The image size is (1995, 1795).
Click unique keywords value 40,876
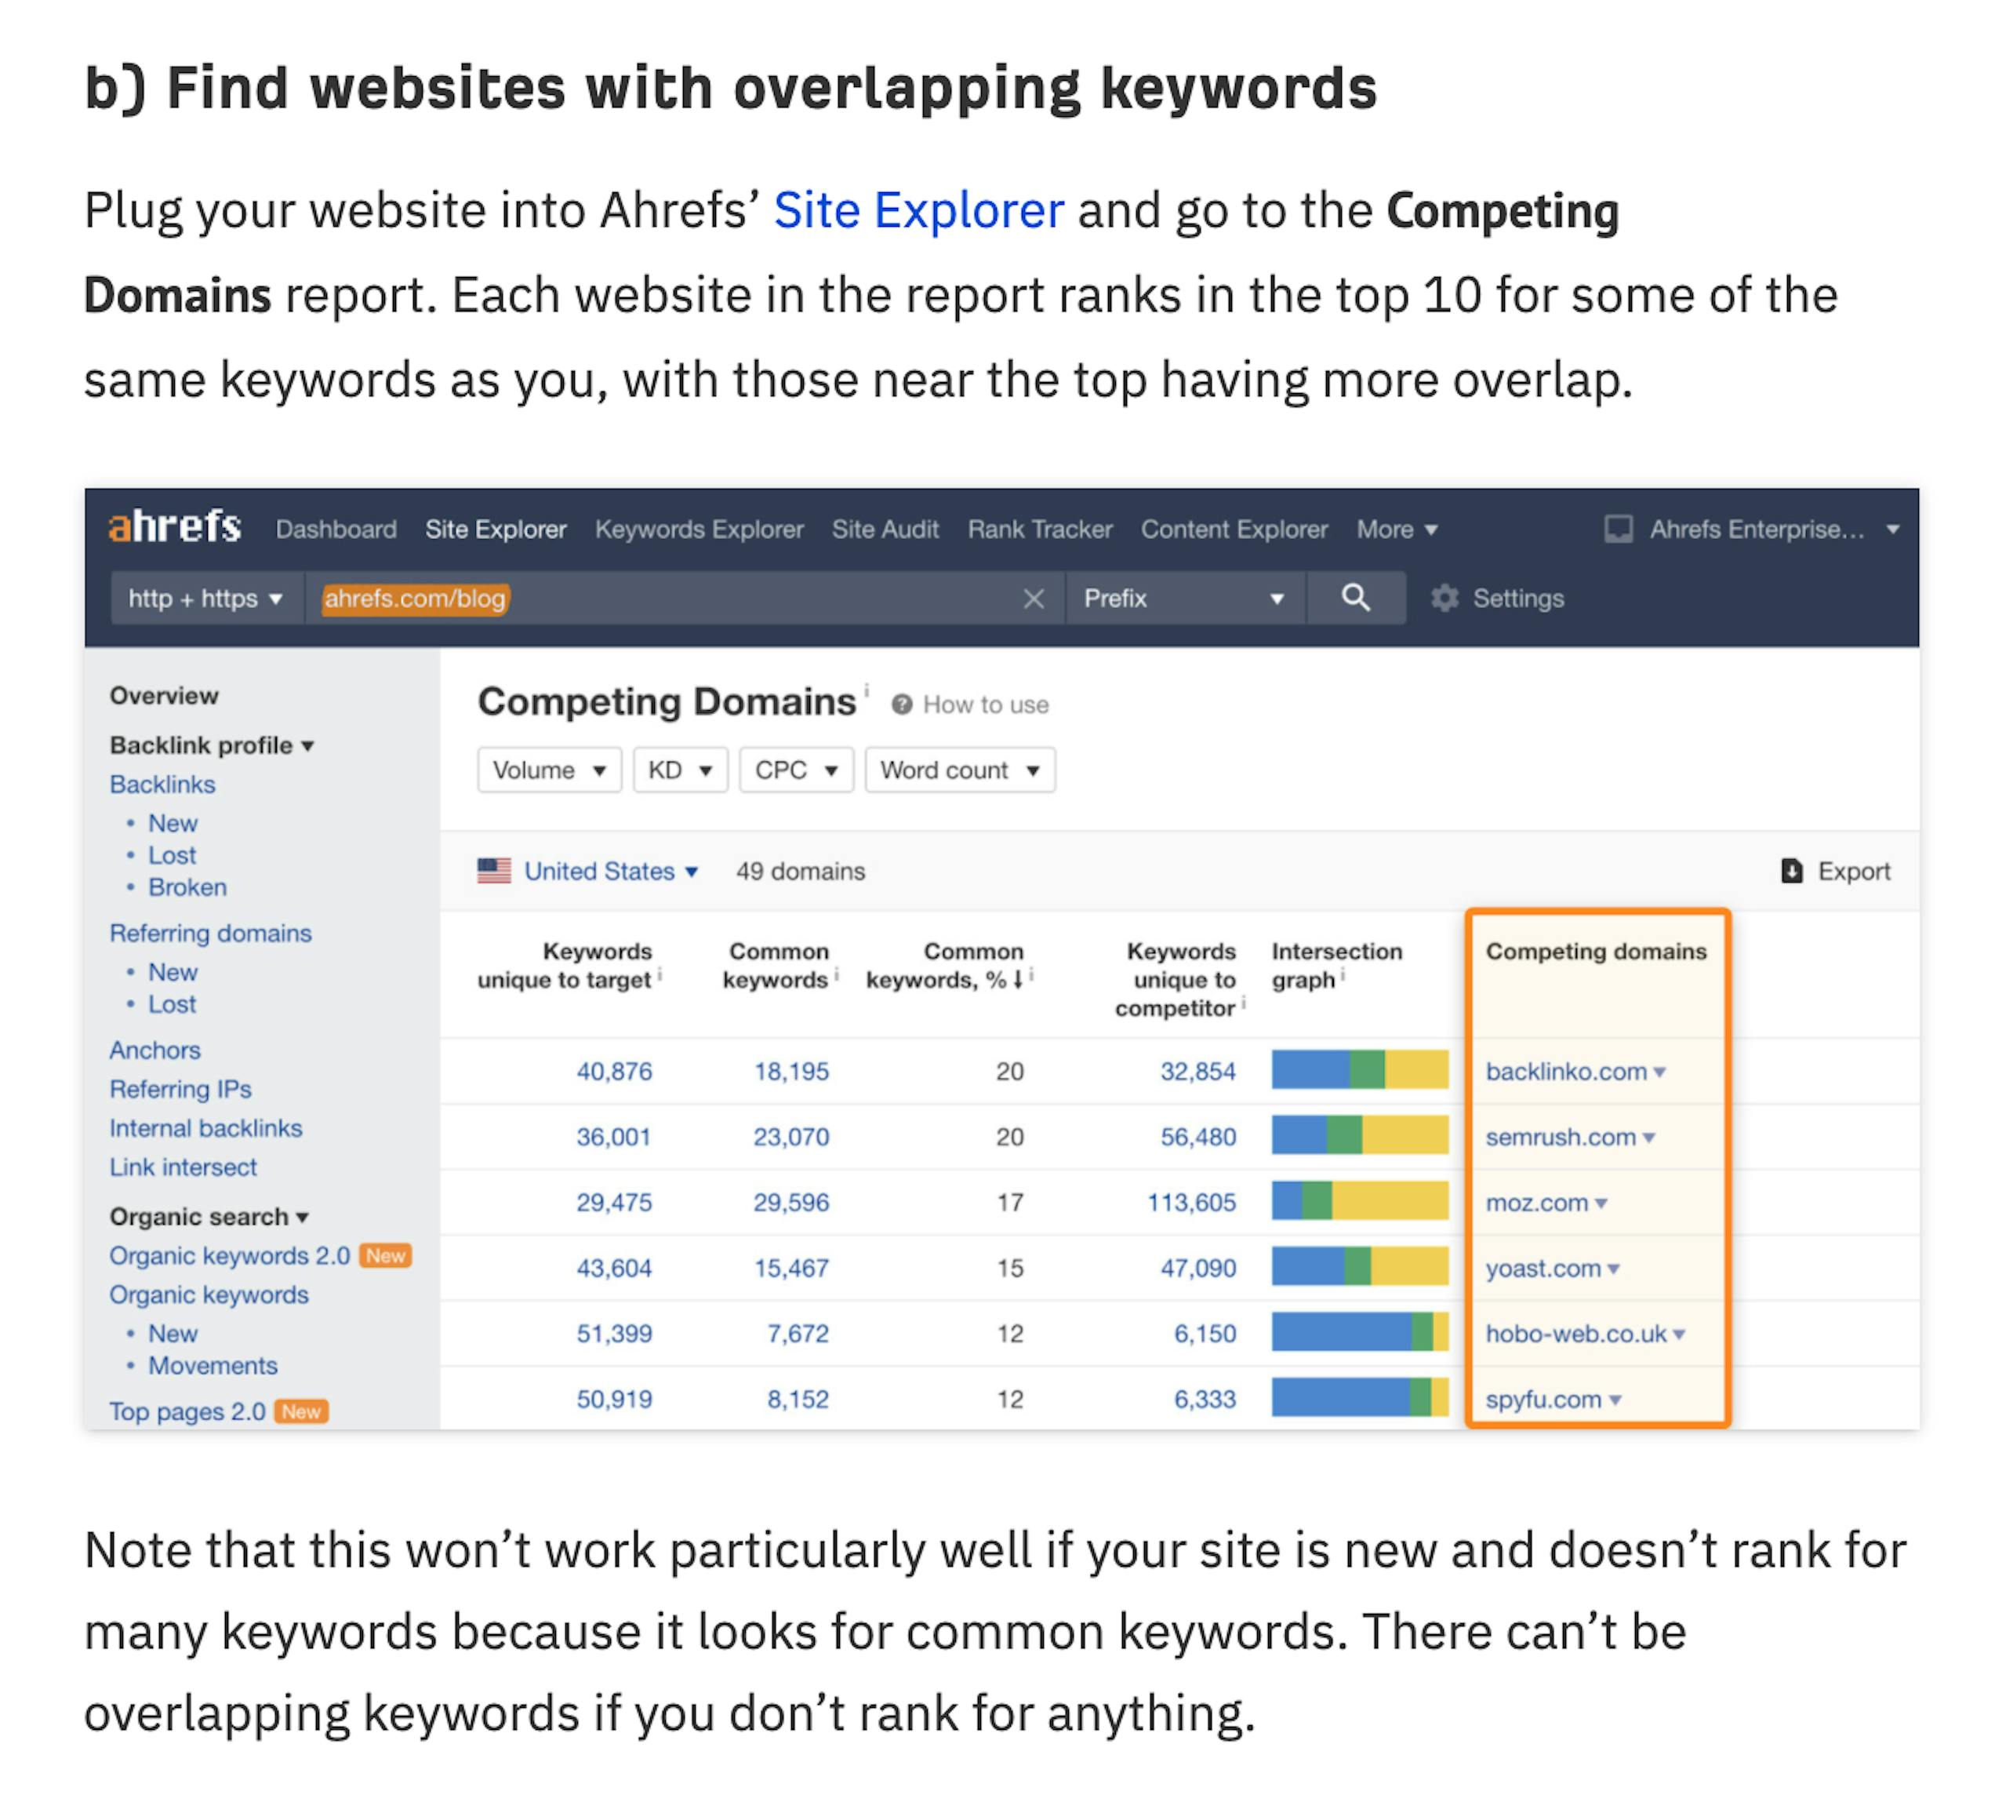pyautogui.click(x=614, y=1071)
